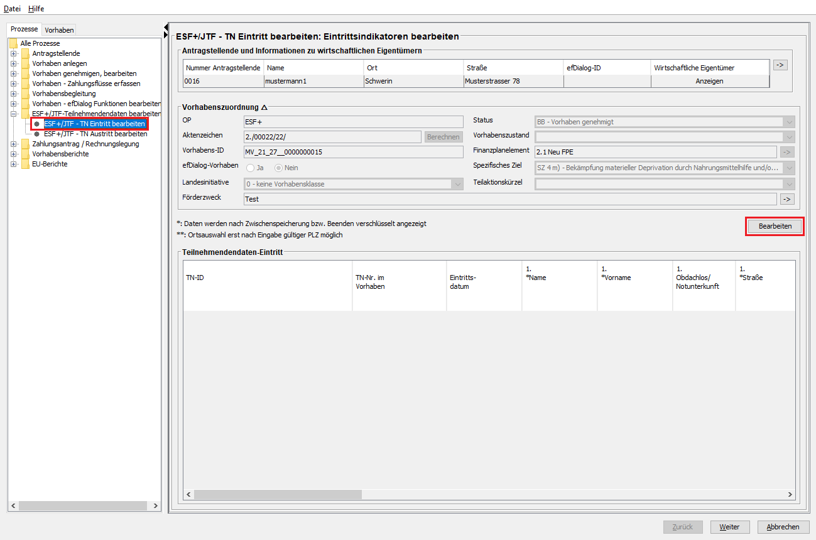Click the Obdachlos/Notunterkunft column header

pyautogui.click(x=704, y=286)
